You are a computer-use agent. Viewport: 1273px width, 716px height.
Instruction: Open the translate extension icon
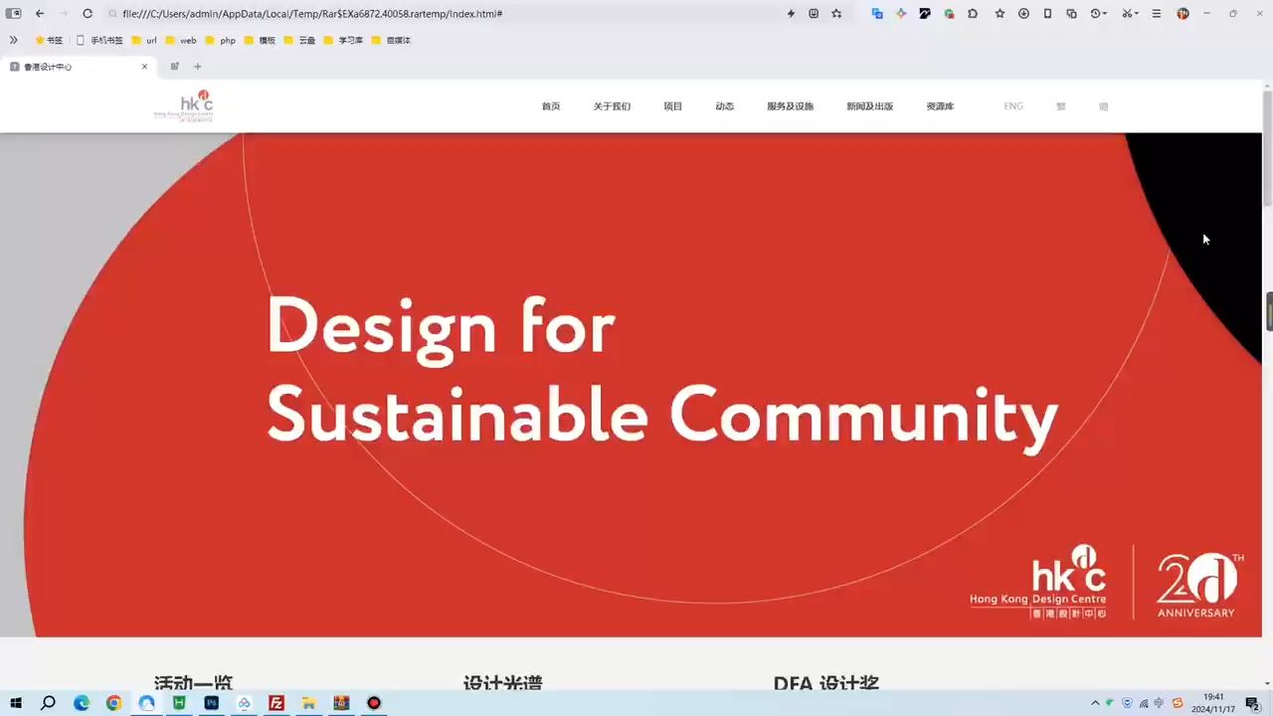point(877,14)
